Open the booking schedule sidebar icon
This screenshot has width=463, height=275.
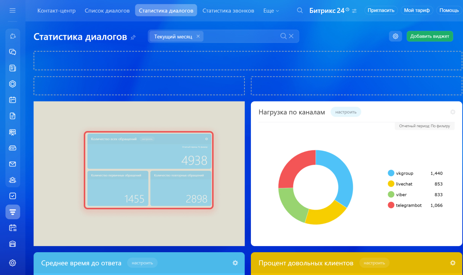(13, 228)
